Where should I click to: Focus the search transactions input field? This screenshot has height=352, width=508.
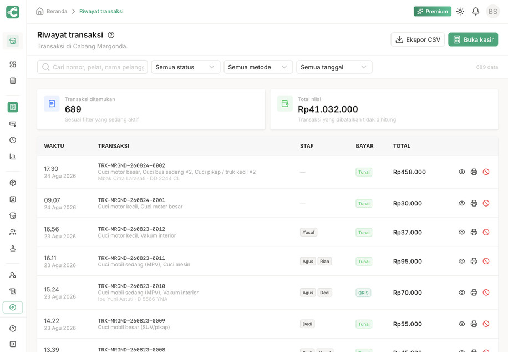[x=92, y=67]
